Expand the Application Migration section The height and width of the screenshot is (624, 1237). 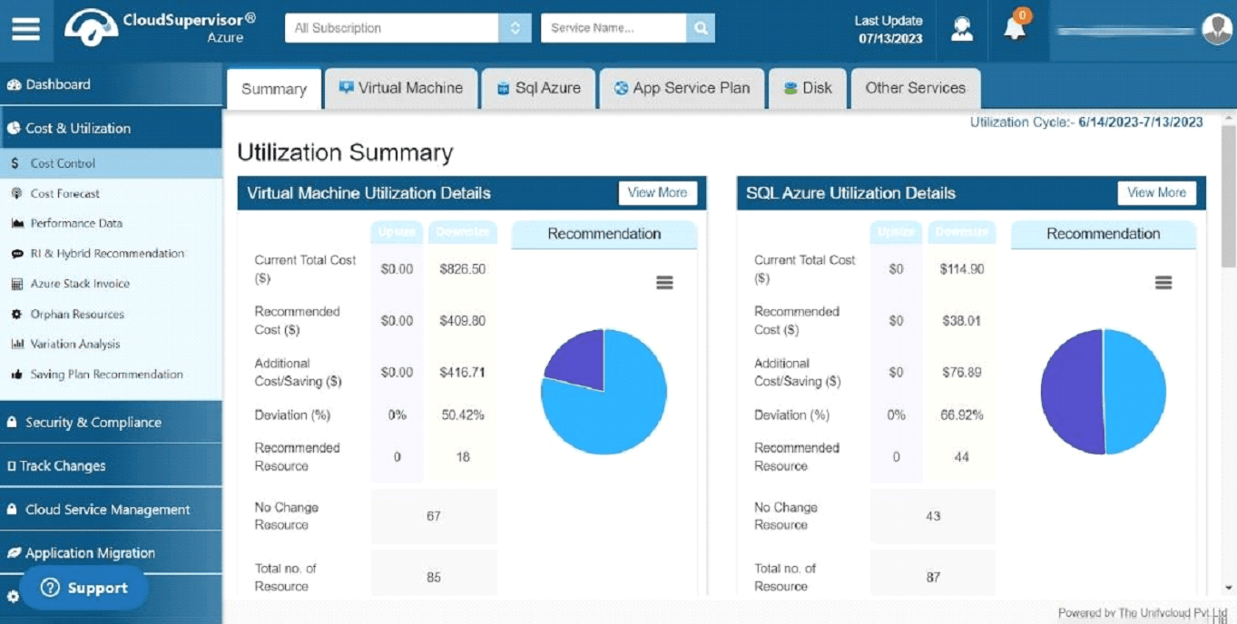tap(111, 553)
